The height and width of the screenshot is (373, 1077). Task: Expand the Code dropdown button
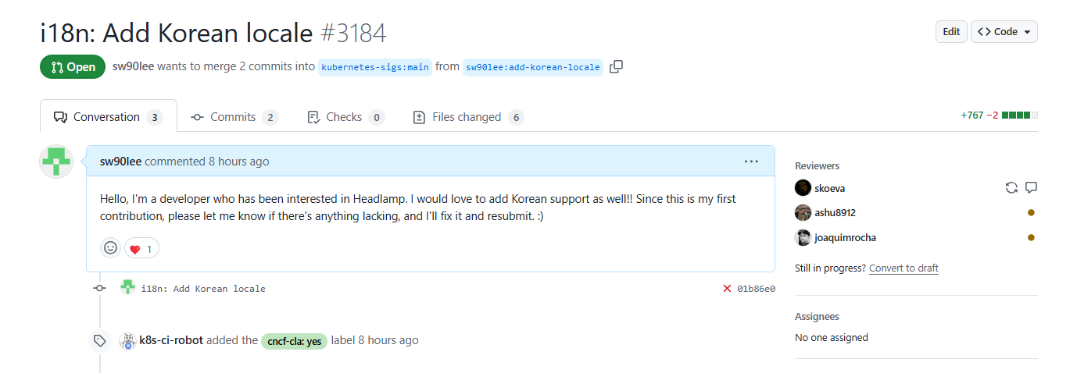(1004, 32)
